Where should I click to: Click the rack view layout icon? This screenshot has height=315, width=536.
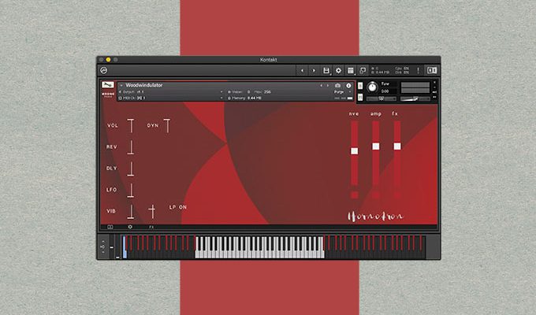pyautogui.click(x=350, y=71)
